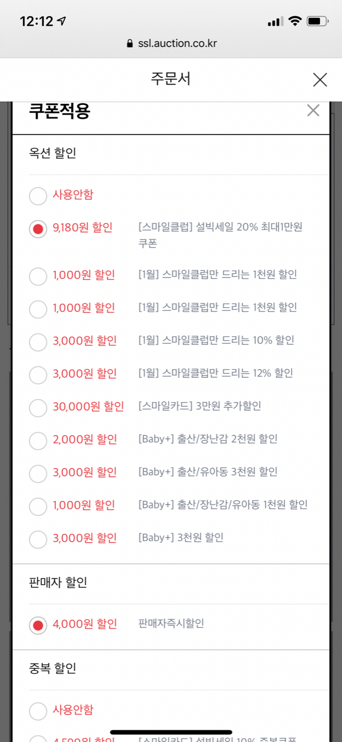
Task: Tap the location arrow next to the time
Action: point(63,21)
